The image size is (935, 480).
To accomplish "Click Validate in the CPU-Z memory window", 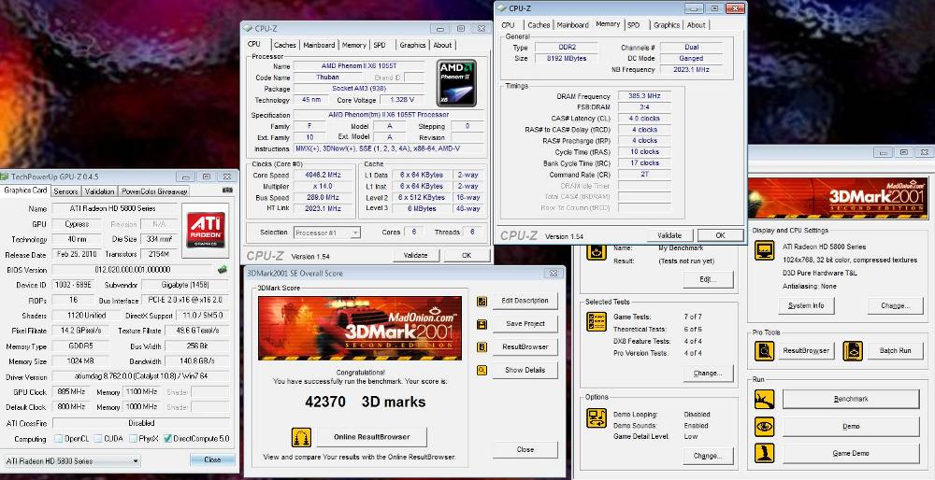I will (669, 235).
